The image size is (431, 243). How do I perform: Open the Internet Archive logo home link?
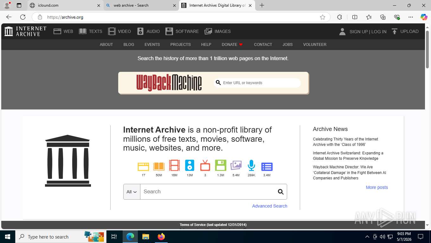pyautogui.click(x=25, y=31)
